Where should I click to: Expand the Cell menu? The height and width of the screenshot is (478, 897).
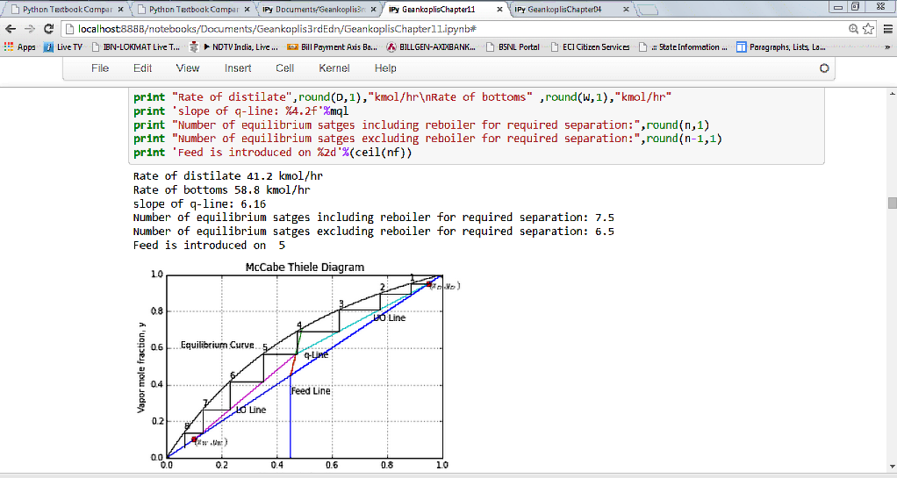pyautogui.click(x=284, y=68)
